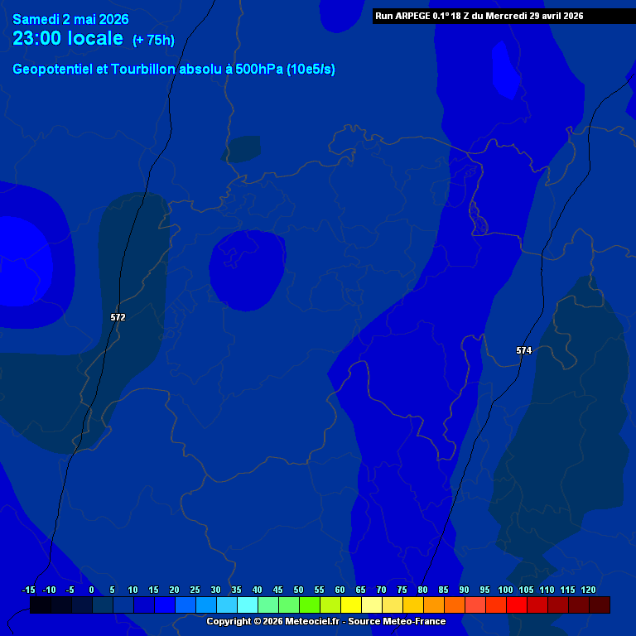Click the 574 contour label

(523, 350)
